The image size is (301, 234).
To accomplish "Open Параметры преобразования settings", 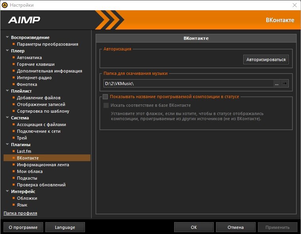I will click(47, 44).
